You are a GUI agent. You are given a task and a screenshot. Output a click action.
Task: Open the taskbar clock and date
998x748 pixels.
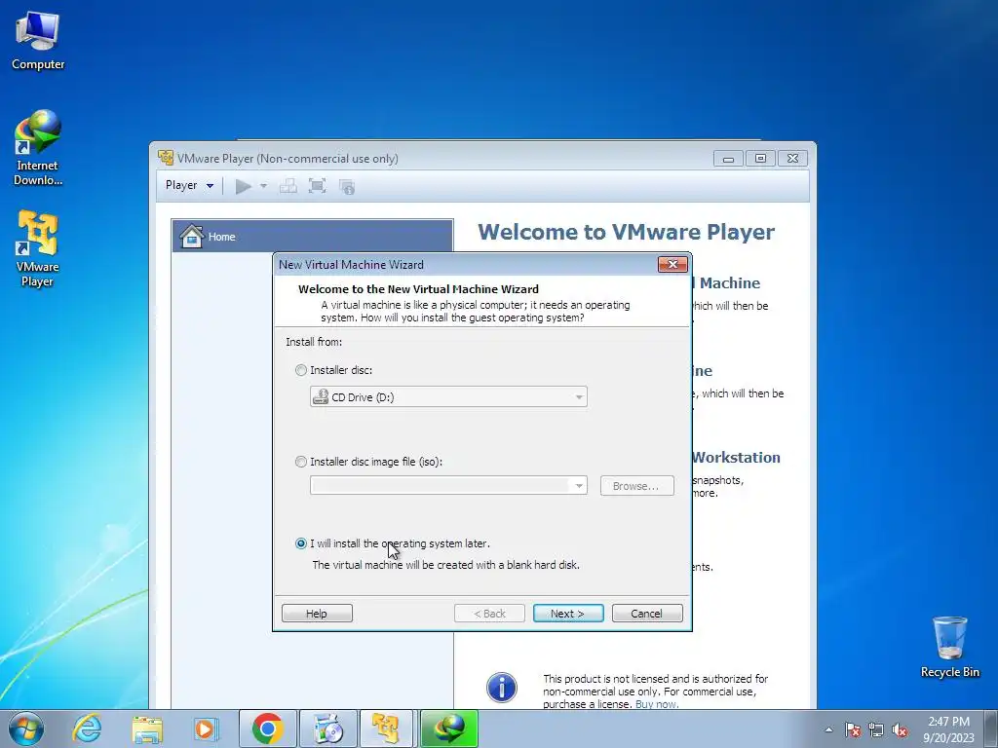click(x=948, y=729)
